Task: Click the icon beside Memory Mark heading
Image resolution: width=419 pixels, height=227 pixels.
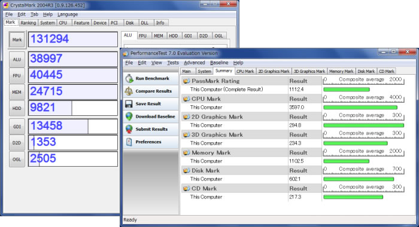Action: pos(186,152)
